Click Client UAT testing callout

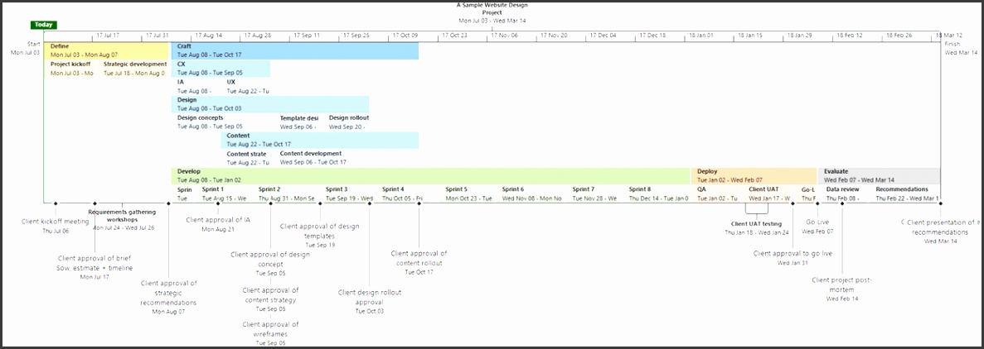click(756, 227)
